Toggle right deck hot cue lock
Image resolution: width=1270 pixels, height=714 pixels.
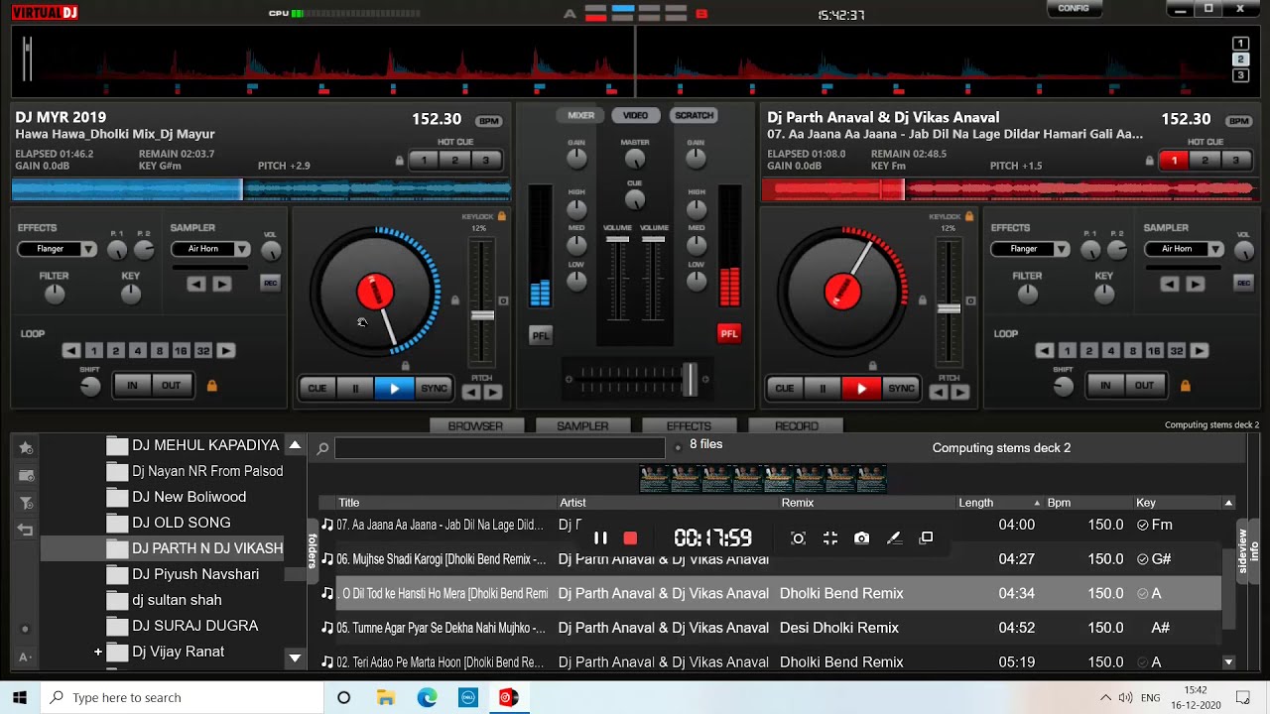click(x=1150, y=161)
